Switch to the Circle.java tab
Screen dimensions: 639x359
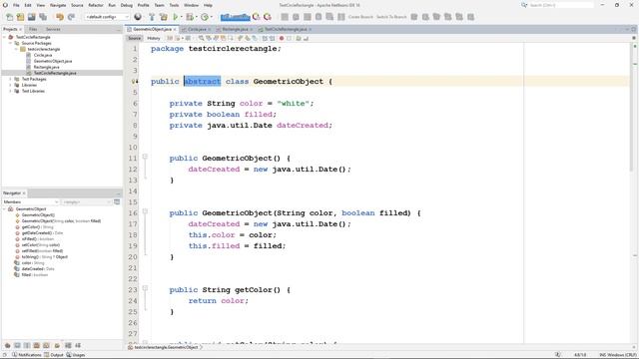[197, 29]
